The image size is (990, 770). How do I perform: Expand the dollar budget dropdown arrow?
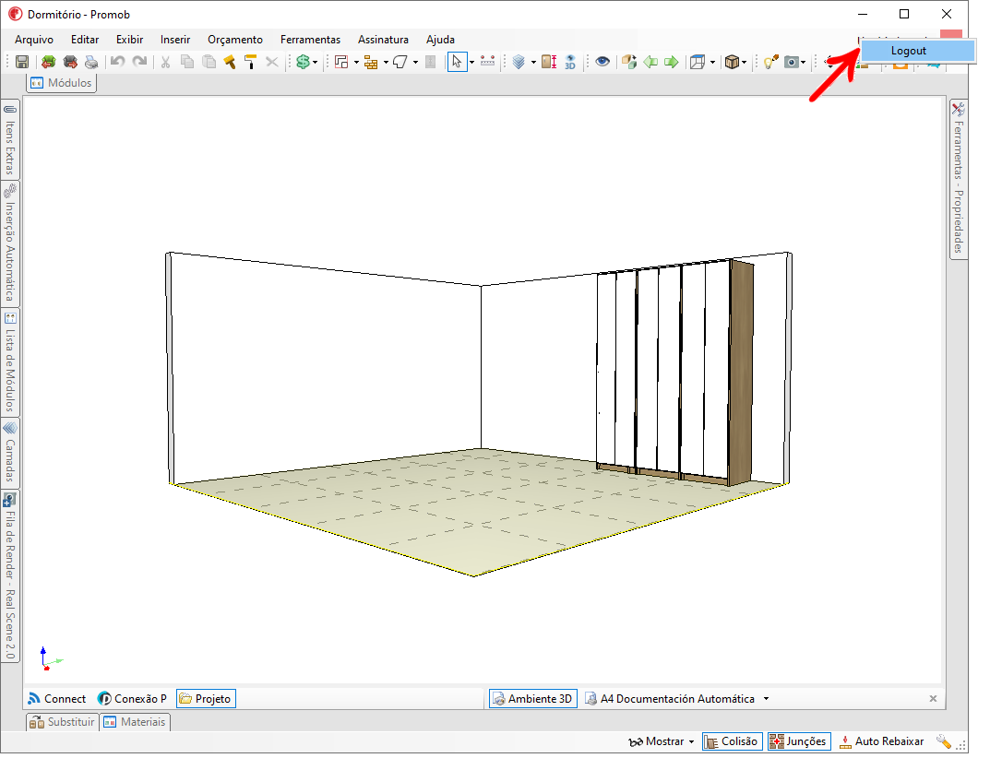315,62
